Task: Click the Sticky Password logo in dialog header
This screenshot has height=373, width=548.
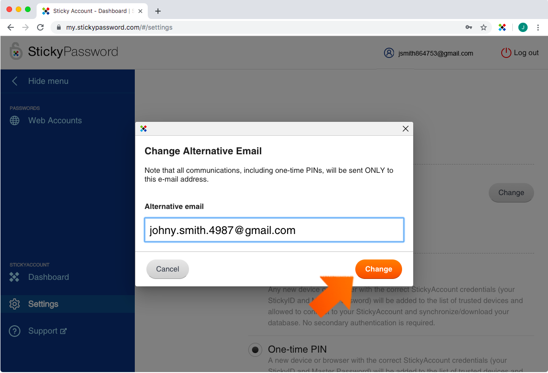Action: [x=143, y=129]
